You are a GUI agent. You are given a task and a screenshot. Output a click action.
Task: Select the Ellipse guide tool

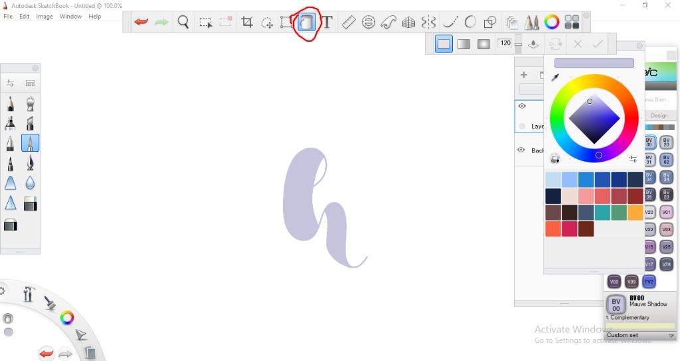click(x=368, y=22)
